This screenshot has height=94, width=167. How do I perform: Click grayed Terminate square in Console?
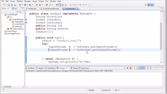point(124,68)
